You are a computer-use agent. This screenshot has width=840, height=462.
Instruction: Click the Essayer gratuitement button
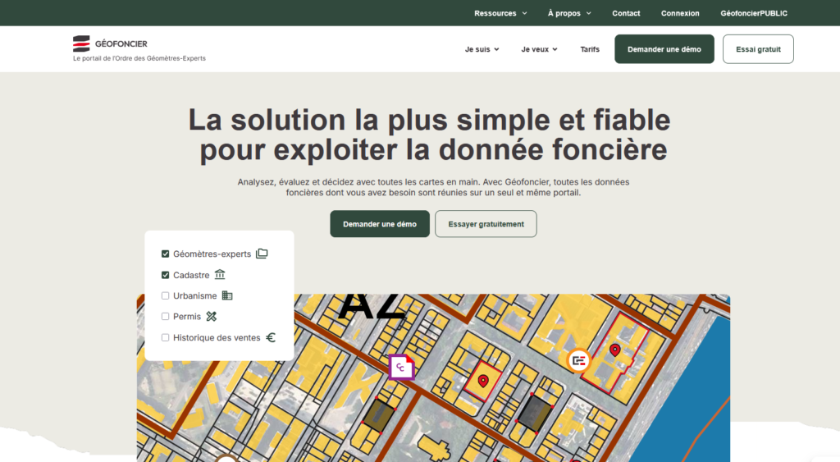point(486,224)
